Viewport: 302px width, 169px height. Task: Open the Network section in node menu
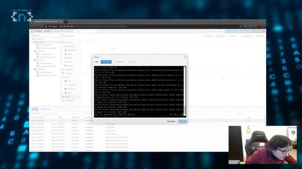[x=69, y=46]
